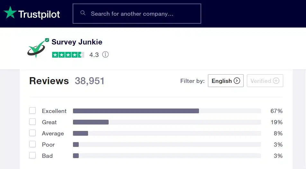Screen dimensions: 306x169
Task: Check the Great rating checkbox
Action: (x=32, y=122)
